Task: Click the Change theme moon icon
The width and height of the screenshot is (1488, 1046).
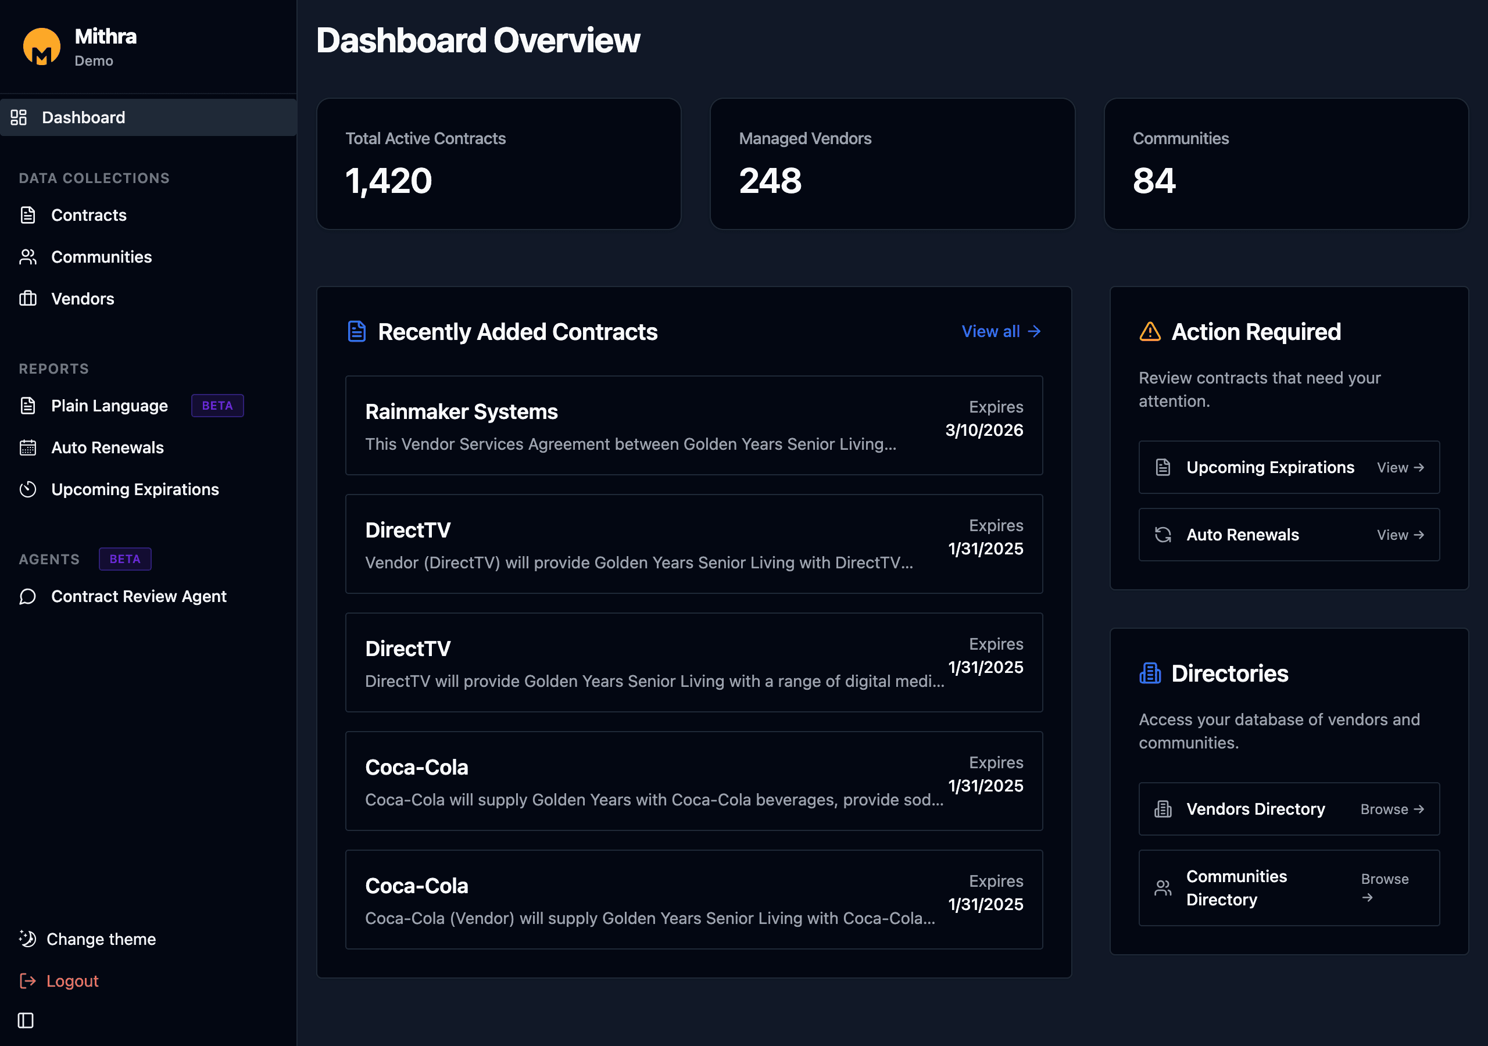Action: (x=27, y=938)
